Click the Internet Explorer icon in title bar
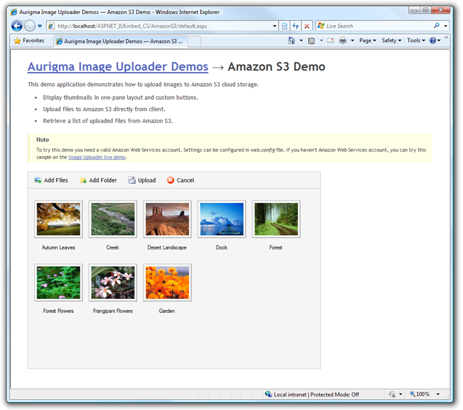Image resolution: width=463 pixels, height=410 pixels. pyautogui.click(x=14, y=12)
